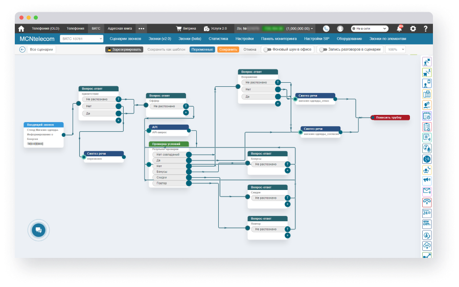Click the Переменные button
459x287 pixels.
tap(202, 50)
